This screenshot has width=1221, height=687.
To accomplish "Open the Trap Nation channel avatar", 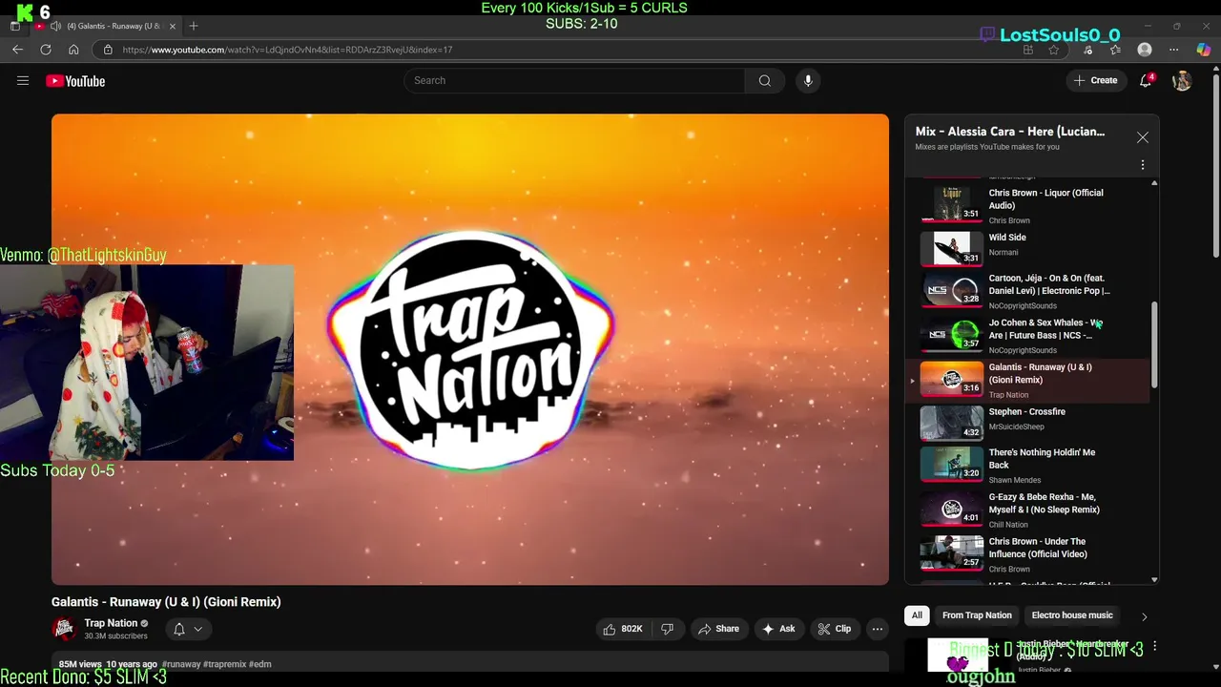I will click(64, 629).
